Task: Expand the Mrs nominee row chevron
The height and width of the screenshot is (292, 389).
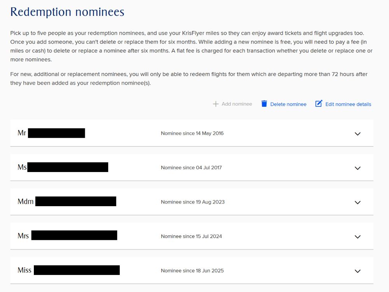Action: pos(358,236)
